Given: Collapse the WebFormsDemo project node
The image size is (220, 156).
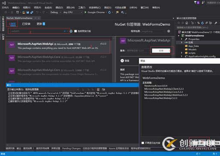Looking at the screenshot, I should click(x=179, y=36).
